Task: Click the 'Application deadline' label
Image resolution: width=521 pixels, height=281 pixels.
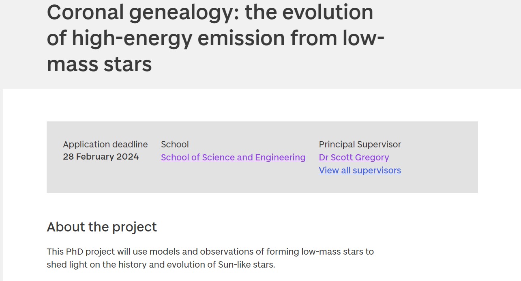Action: (x=105, y=145)
